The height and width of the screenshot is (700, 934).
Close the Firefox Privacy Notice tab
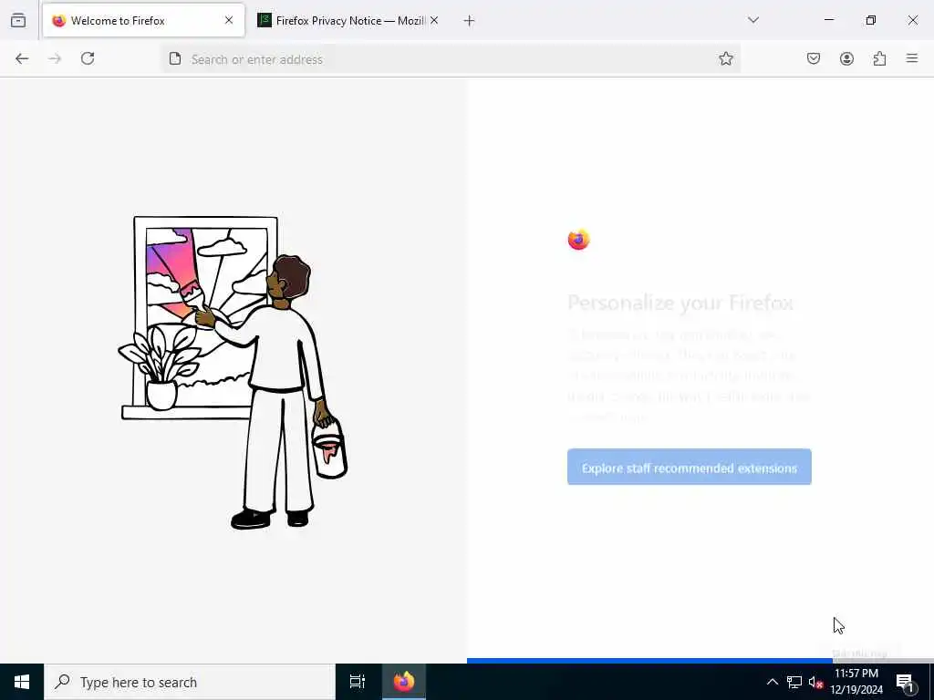click(x=434, y=20)
